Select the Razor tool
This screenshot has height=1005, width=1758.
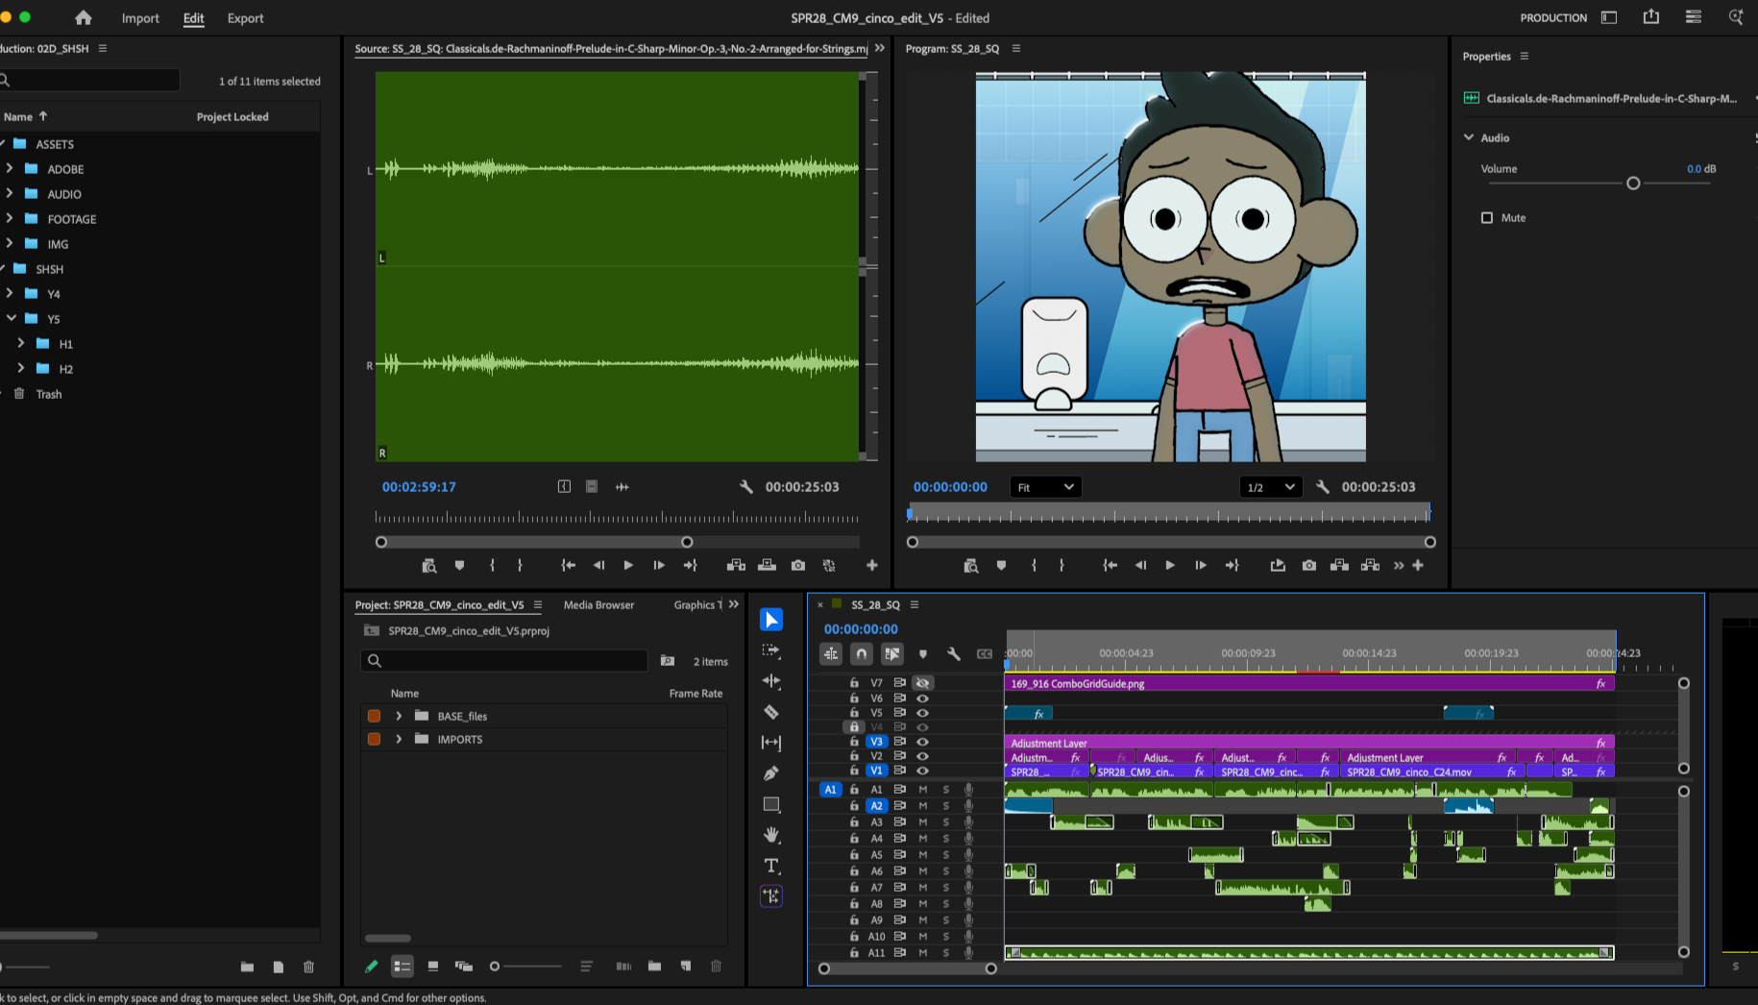click(x=771, y=712)
